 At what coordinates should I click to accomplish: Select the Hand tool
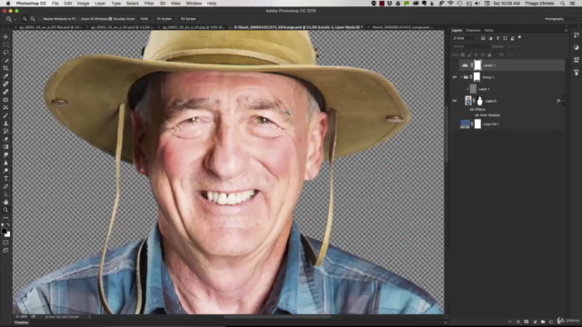click(5, 202)
